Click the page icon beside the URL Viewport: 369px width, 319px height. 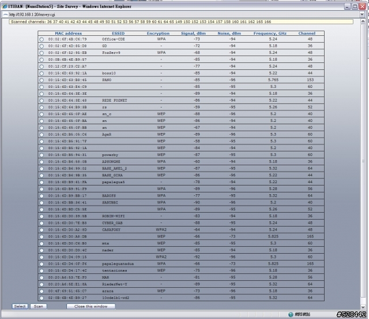pyautogui.click(x=5, y=14)
